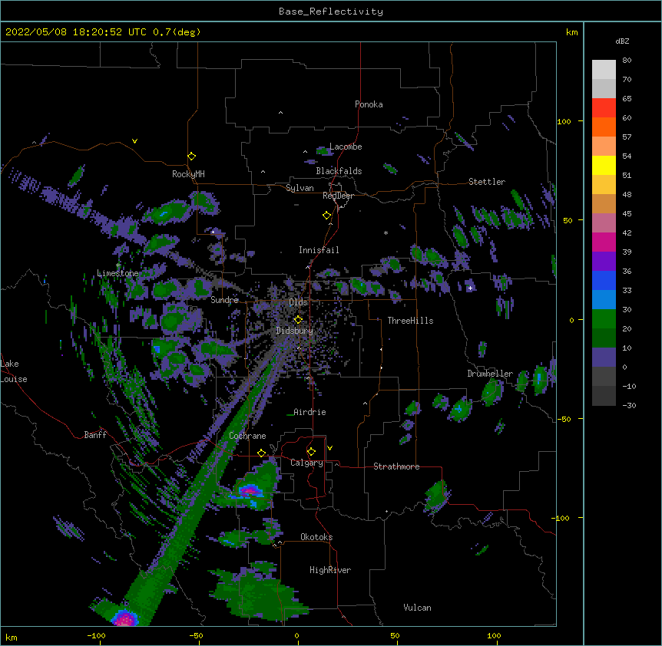Click the horizontal axis -50 km tick label
Screen dimensions: 662x646
(196, 635)
